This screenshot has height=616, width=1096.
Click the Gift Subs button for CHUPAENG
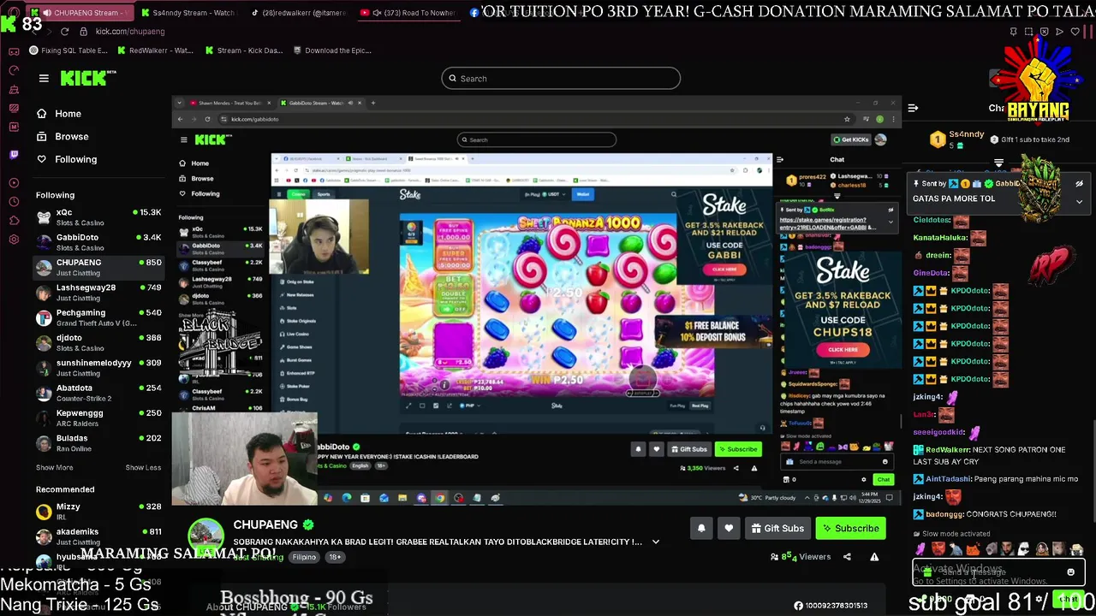[777, 529]
